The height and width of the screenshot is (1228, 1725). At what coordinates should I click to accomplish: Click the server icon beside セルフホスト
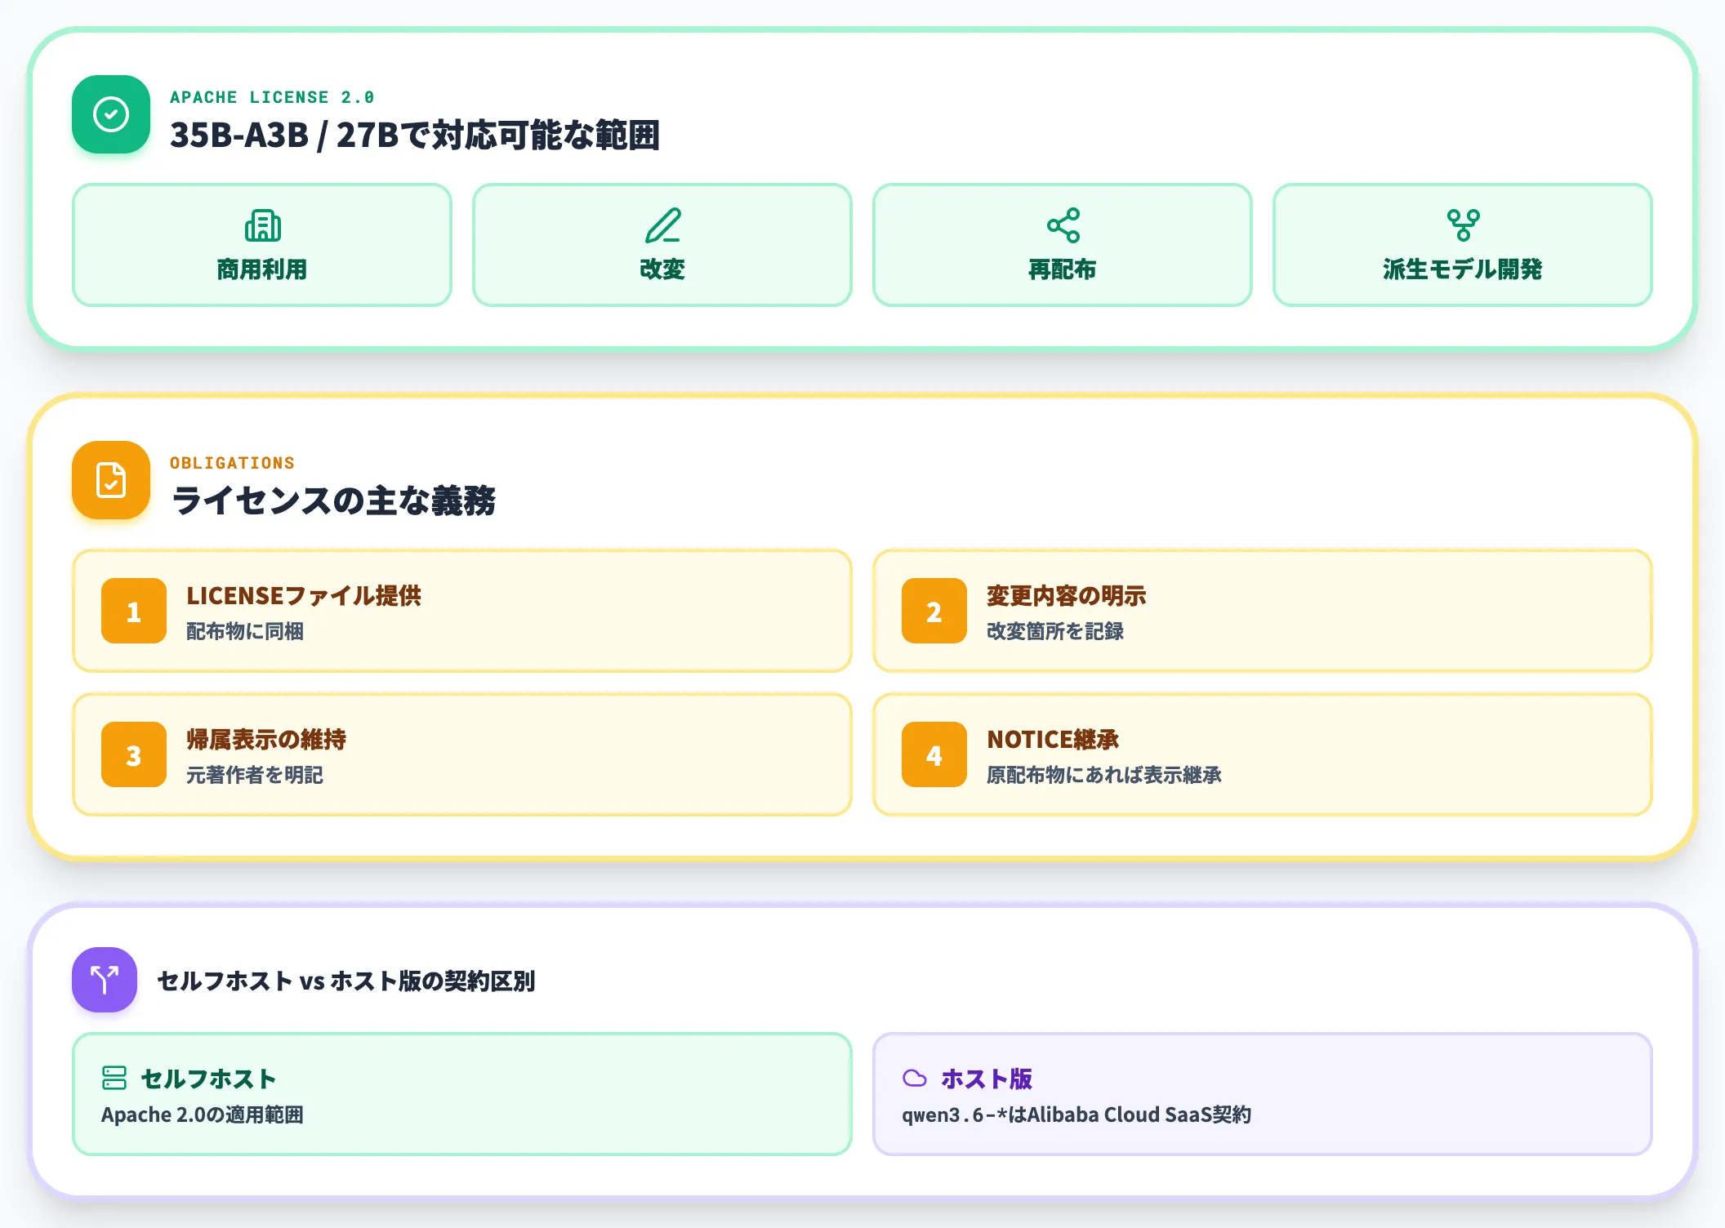114,1078
